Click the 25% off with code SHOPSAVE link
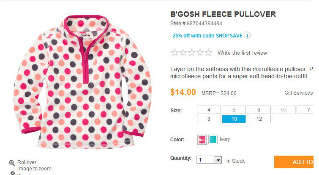319x175 pixels. pos(207,36)
